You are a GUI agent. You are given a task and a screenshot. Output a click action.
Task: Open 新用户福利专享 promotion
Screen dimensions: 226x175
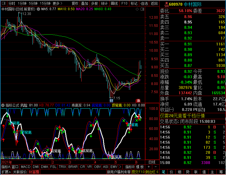click(119, 172)
